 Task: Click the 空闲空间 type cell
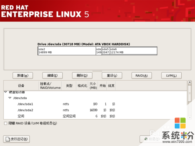point(69,116)
